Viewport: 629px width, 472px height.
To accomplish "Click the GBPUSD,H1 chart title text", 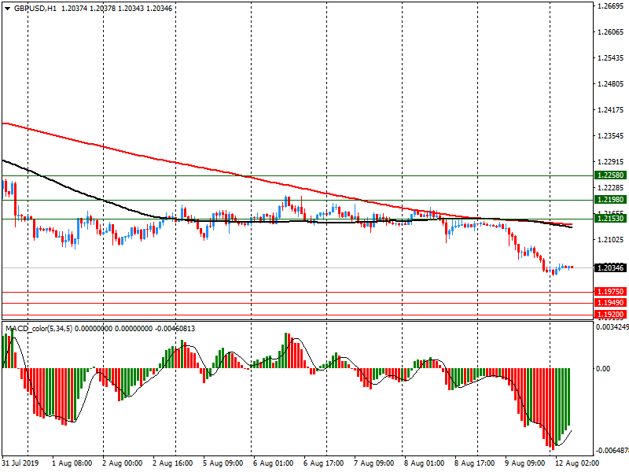I will 35,9.
